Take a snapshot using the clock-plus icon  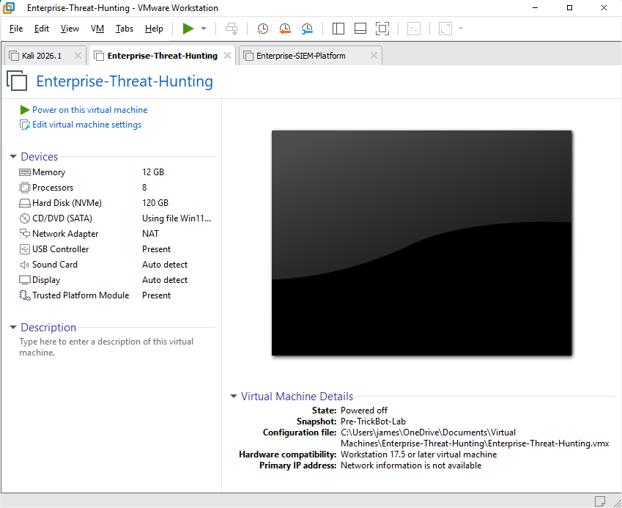coord(262,29)
